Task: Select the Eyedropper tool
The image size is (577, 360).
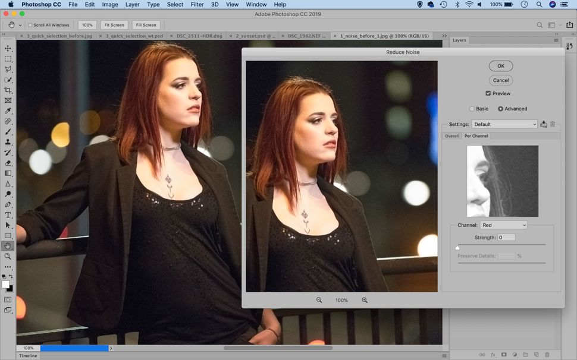Action: [x=8, y=111]
